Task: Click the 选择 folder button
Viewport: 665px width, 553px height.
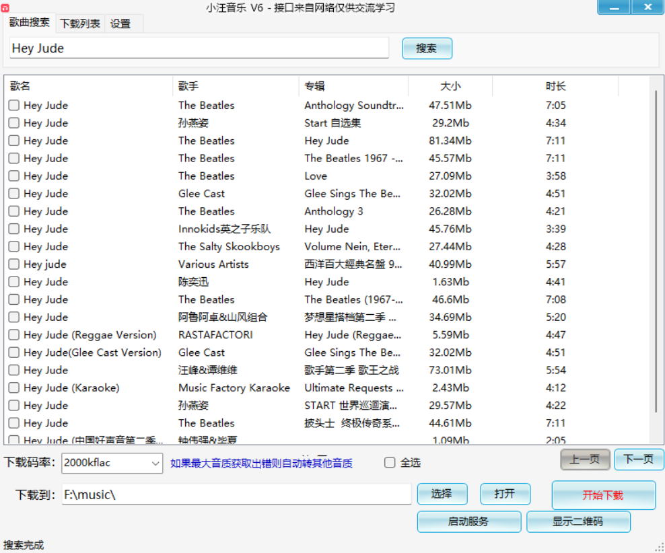Action: tap(442, 494)
